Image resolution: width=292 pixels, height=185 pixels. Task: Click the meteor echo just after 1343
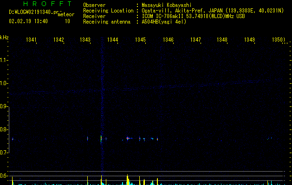88,139
